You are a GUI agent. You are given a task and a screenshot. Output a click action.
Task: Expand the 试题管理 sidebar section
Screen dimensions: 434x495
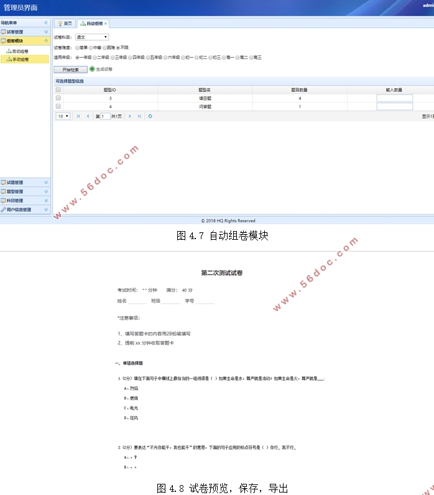(x=24, y=183)
